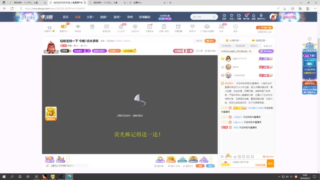
Task: Click the purple 成为钻粉 button
Action: click(266, 51)
